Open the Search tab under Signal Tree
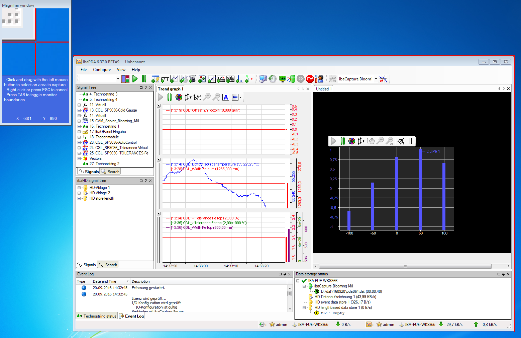Image resolution: width=521 pixels, height=338 pixels. pyautogui.click(x=110, y=172)
